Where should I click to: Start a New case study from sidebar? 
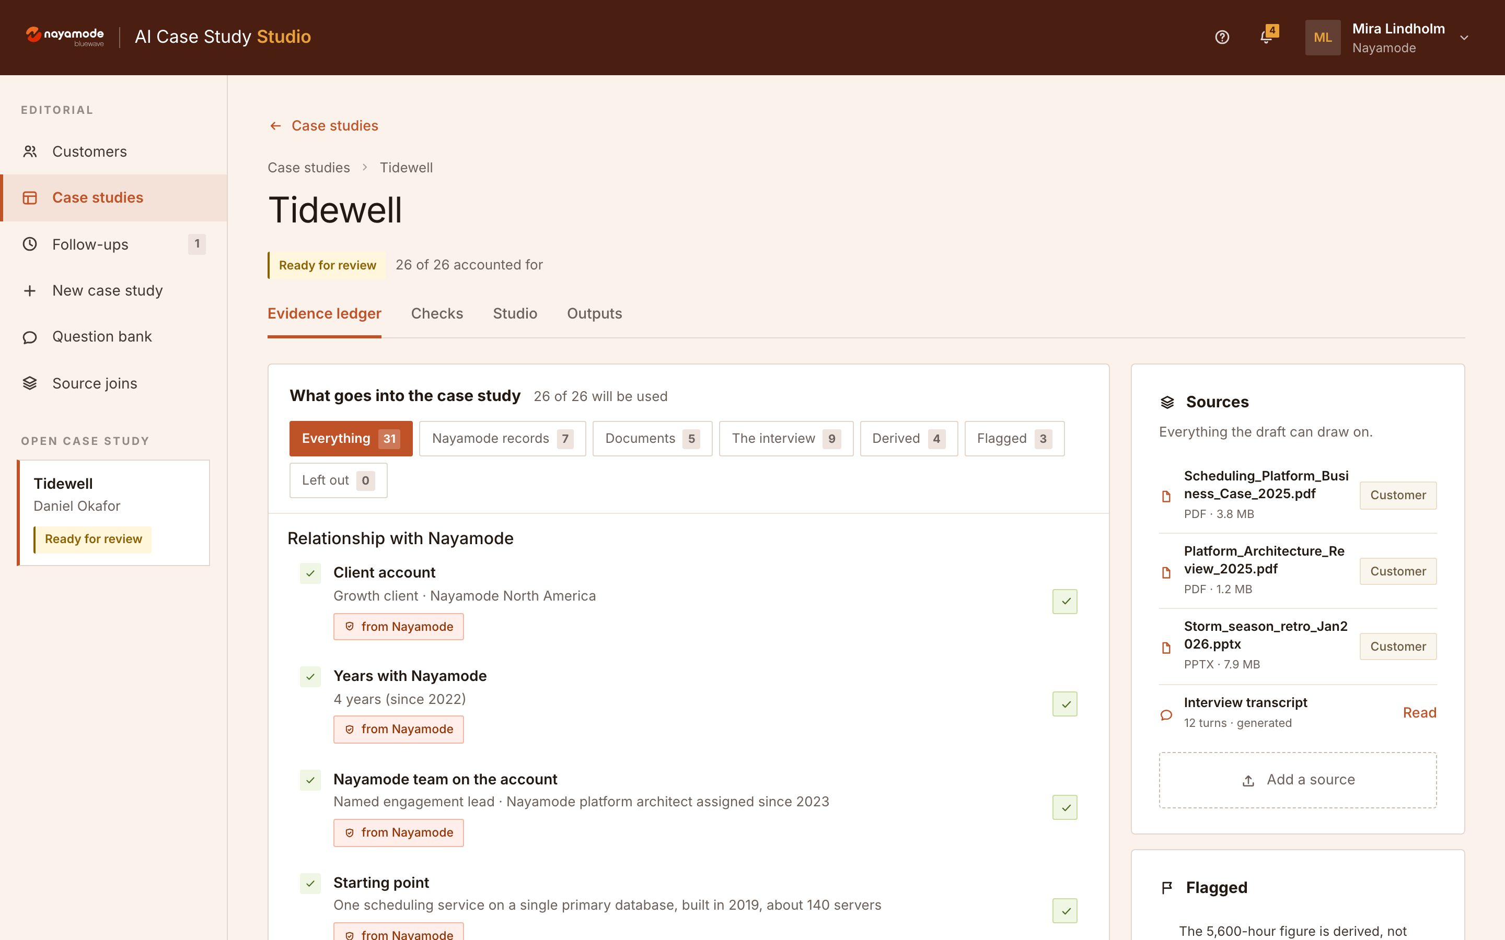coord(113,290)
